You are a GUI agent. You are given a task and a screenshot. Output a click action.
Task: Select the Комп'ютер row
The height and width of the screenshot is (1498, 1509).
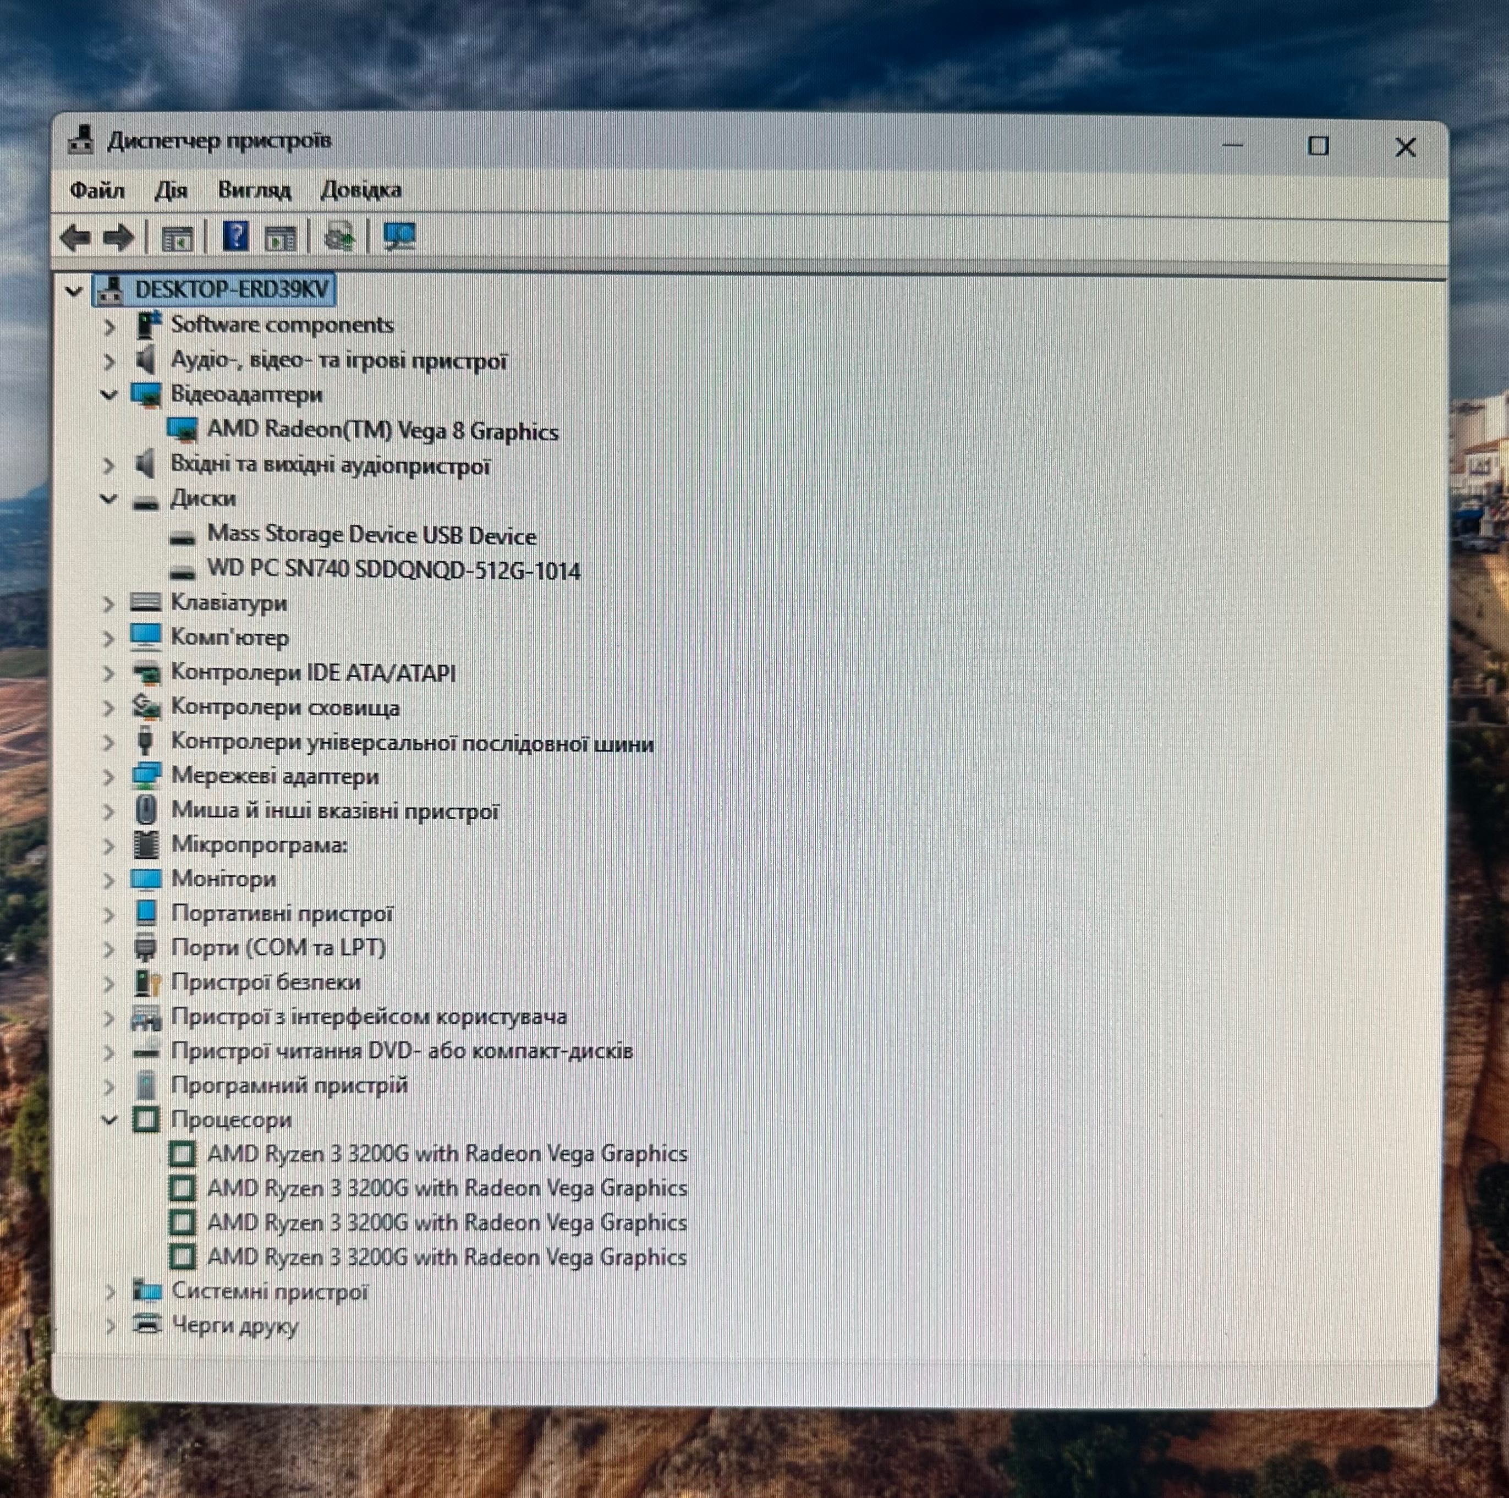tap(229, 636)
